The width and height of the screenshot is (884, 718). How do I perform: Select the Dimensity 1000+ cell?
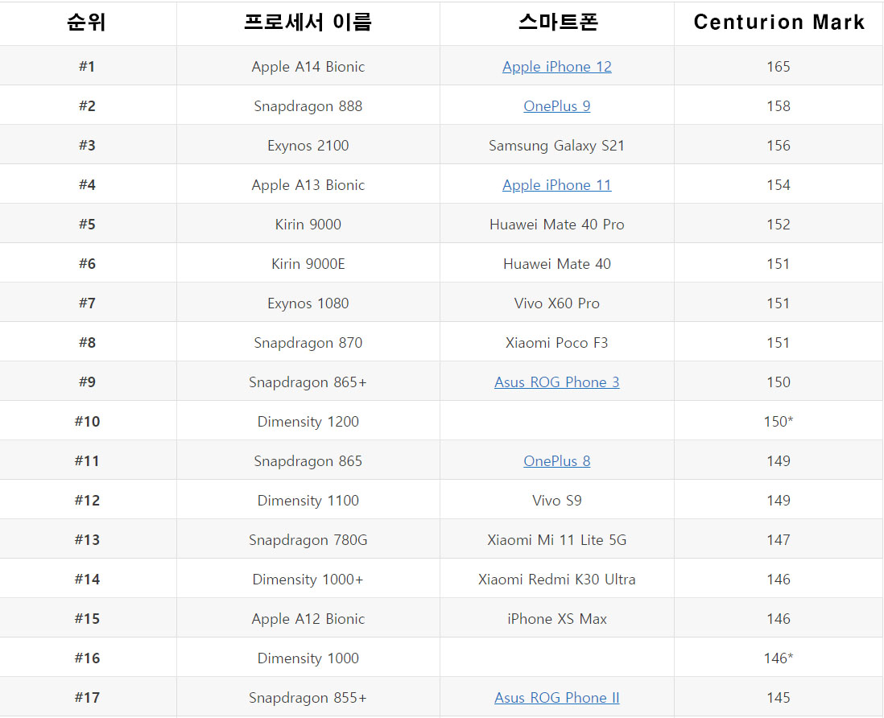point(308,580)
